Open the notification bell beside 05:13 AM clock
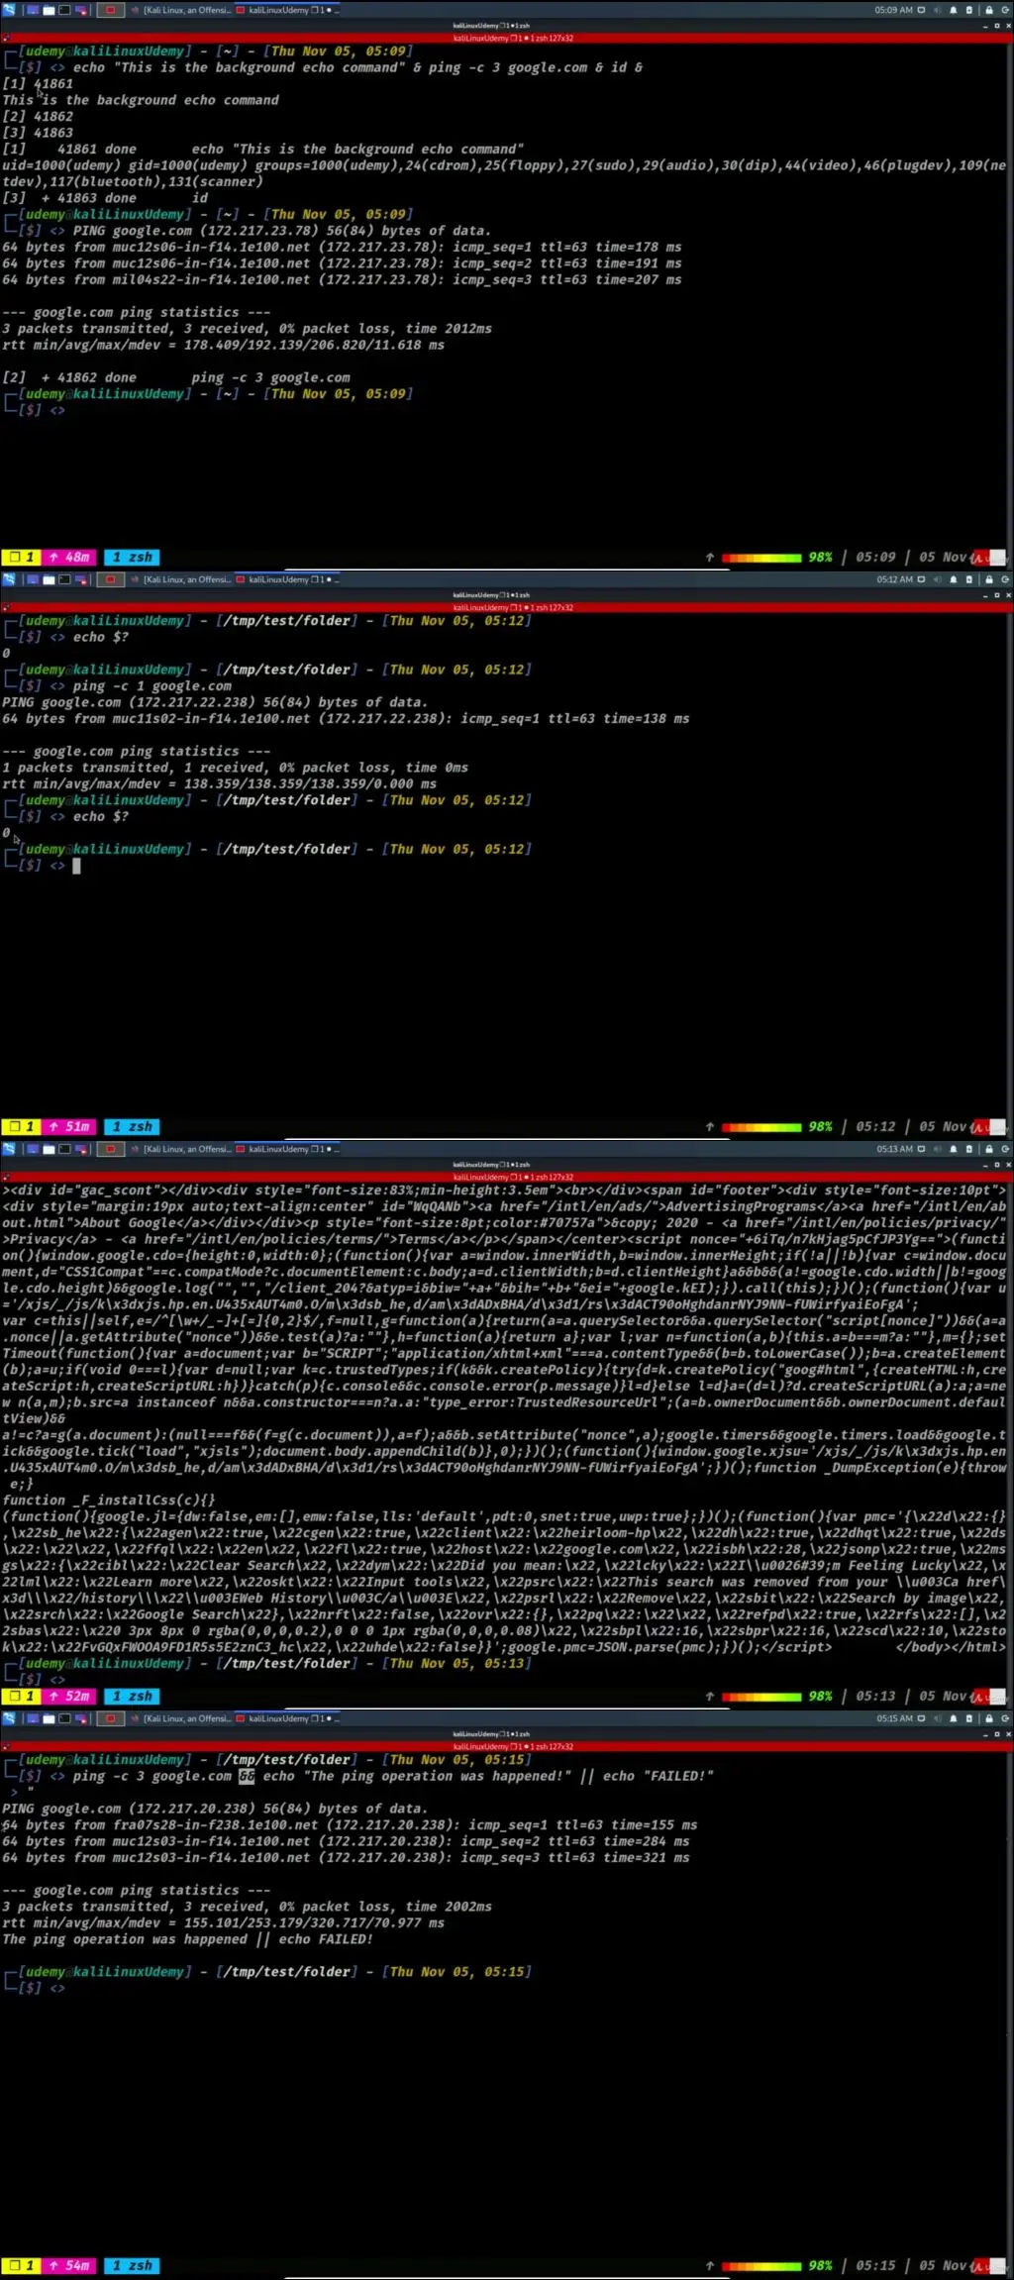The width and height of the screenshot is (1014, 2280). coord(954,1149)
